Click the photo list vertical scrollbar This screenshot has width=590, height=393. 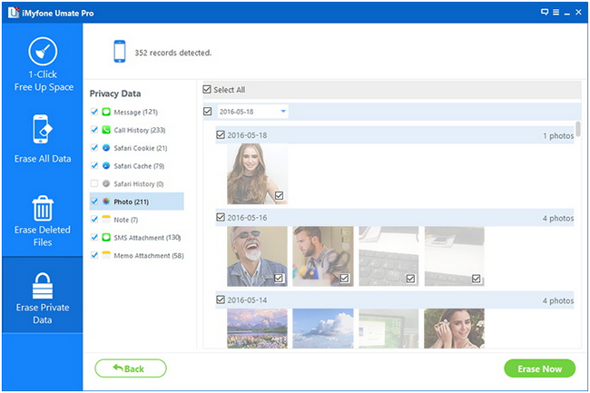[x=577, y=129]
